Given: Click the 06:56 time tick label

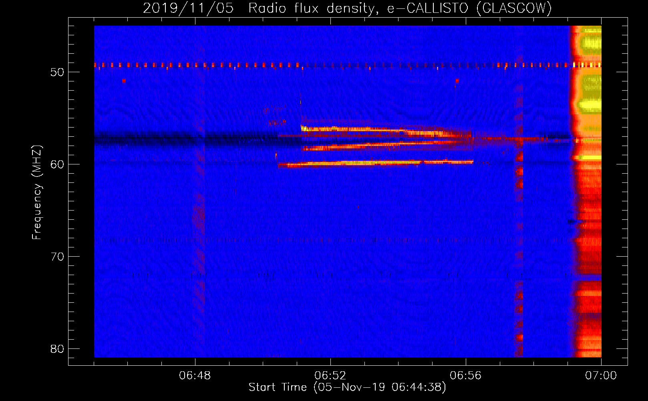Looking at the screenshot, I should 466,376.
